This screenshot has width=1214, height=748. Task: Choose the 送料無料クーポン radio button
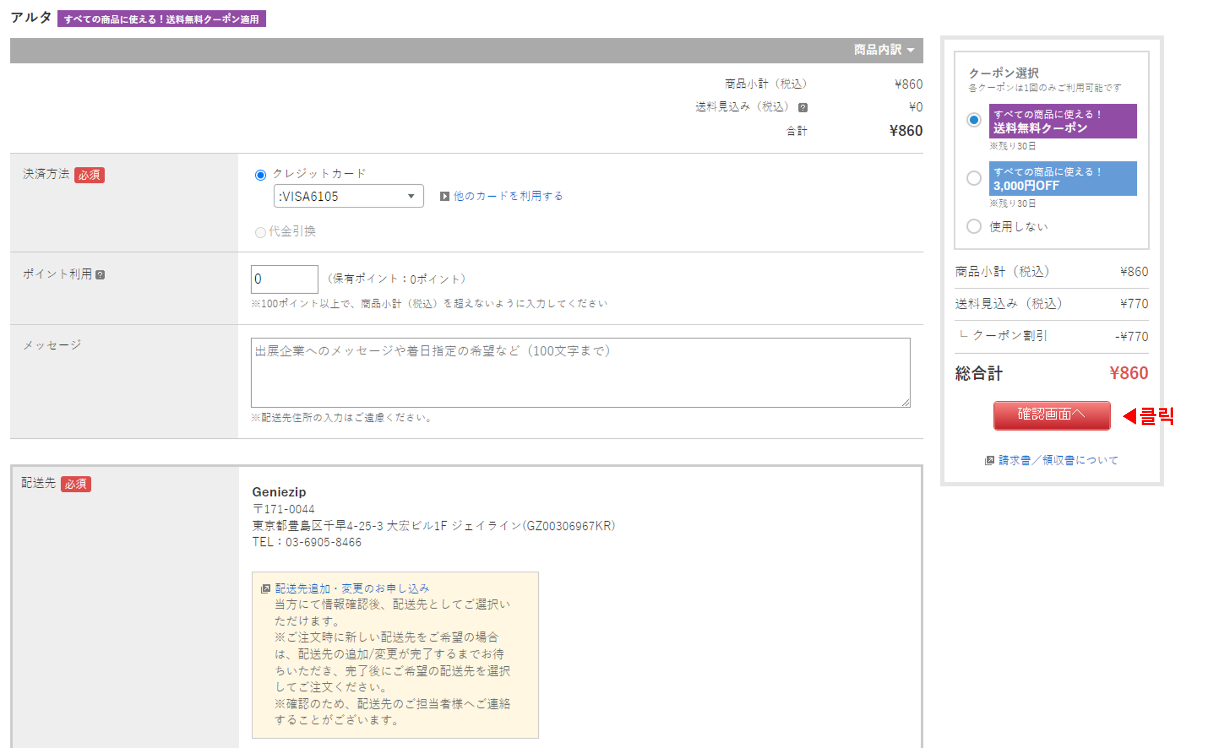(x=974, y=120)
